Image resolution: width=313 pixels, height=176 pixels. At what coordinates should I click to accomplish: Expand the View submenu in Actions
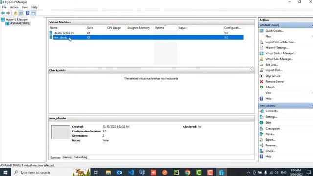tap(268, 93)
